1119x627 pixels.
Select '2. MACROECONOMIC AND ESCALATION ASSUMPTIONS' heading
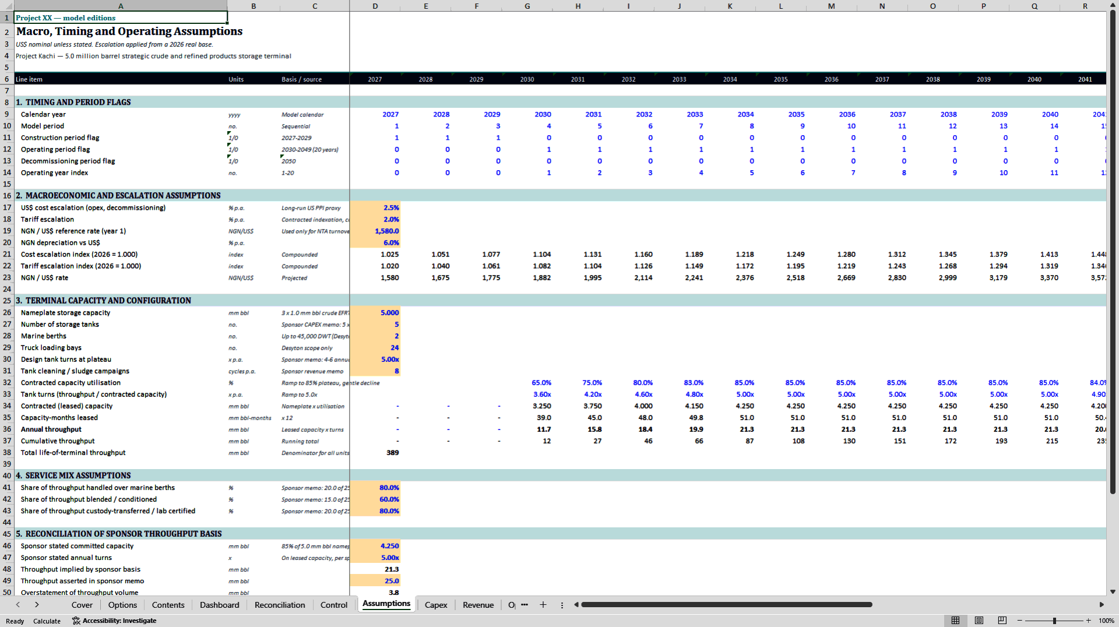[118, 195]
